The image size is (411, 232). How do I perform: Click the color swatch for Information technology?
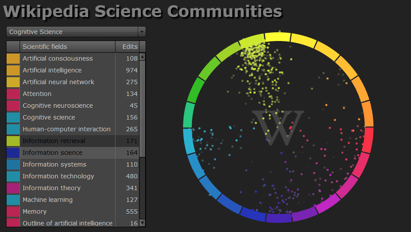pos(13,177)
